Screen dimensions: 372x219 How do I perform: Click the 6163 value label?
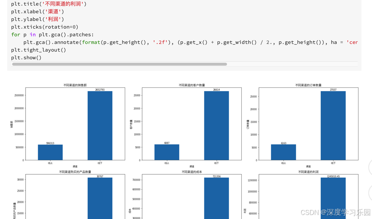(x=283, y=143)
